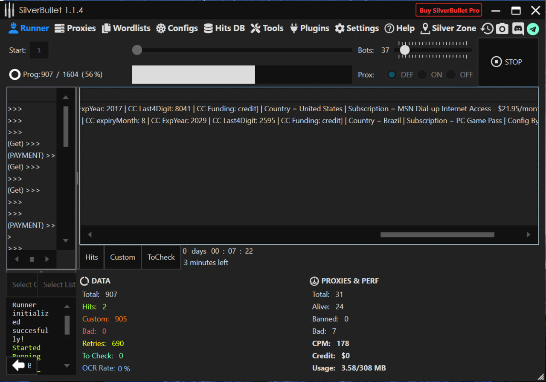
Task: Select the OFF proxy mode radio
Action: coord(451,75)
